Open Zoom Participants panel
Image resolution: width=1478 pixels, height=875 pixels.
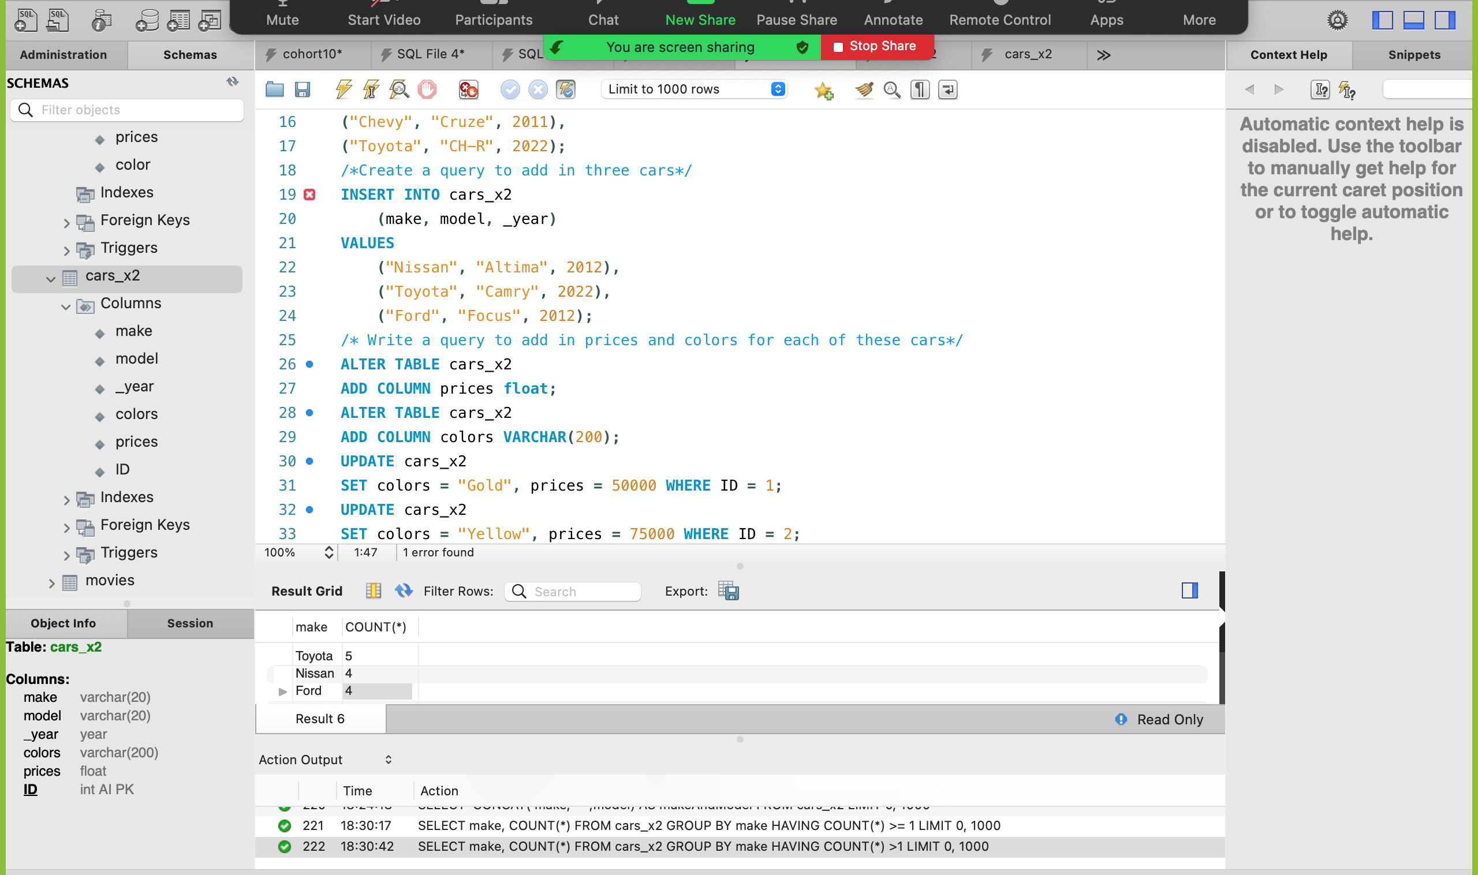click(x=494, y=20)
